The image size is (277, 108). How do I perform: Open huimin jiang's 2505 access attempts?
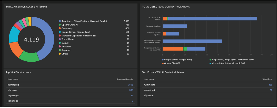(x=131, y=85)
